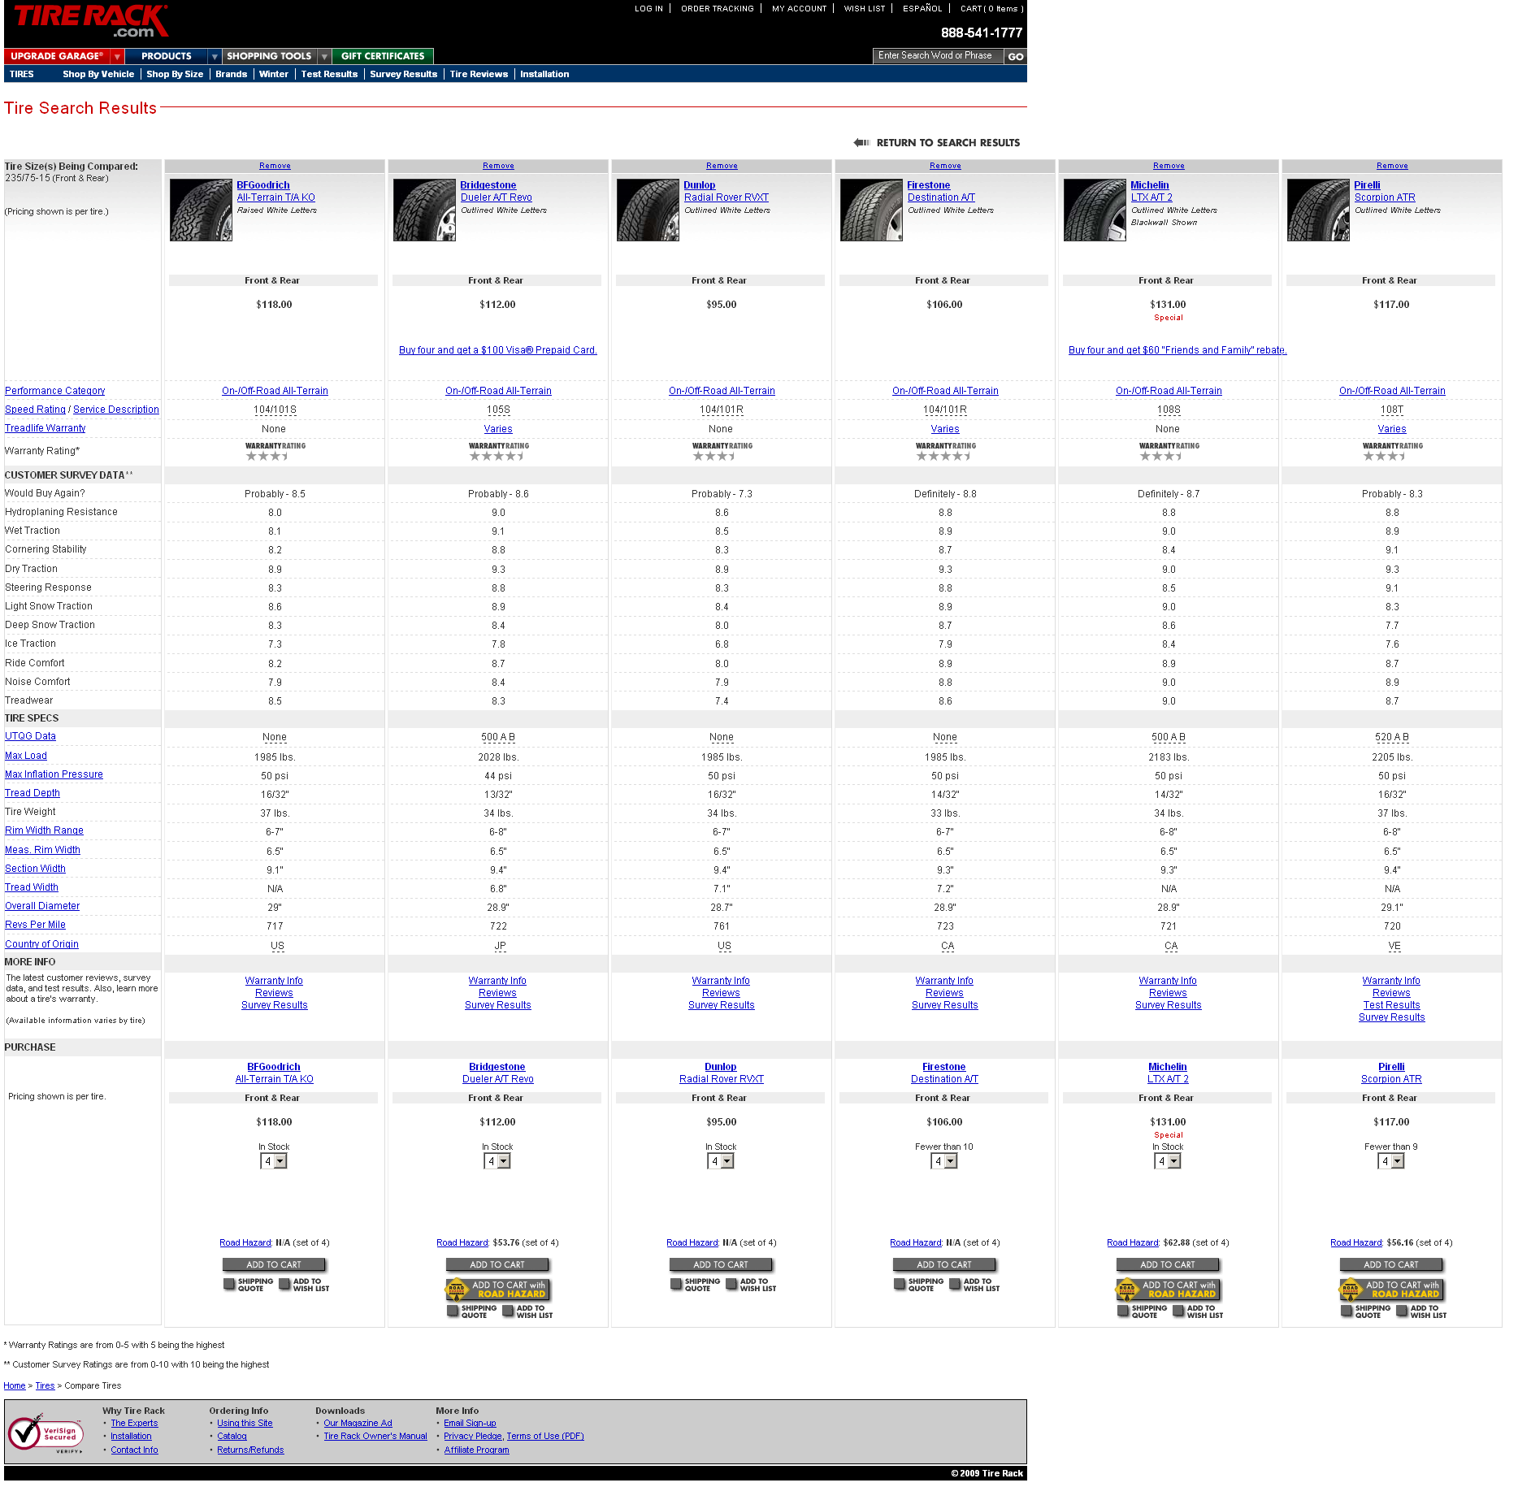Open Michelin quantity dropdown
The height and width of the screenshot is (1487, 1531).
coord(1168,1161)
